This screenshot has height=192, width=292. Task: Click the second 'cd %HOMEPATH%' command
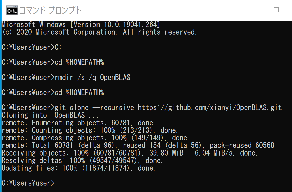pos(79,93)
